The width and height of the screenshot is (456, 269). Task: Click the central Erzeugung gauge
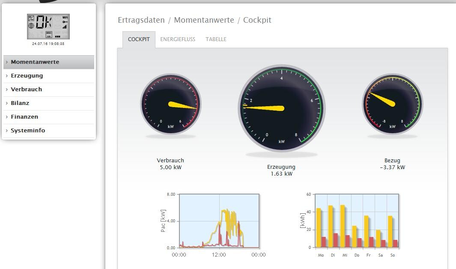click(281, 108)
